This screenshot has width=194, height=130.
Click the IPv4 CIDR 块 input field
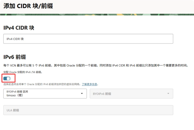point(88,39)
